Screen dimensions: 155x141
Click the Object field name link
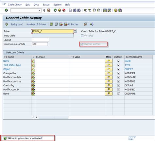coord(7,69)
